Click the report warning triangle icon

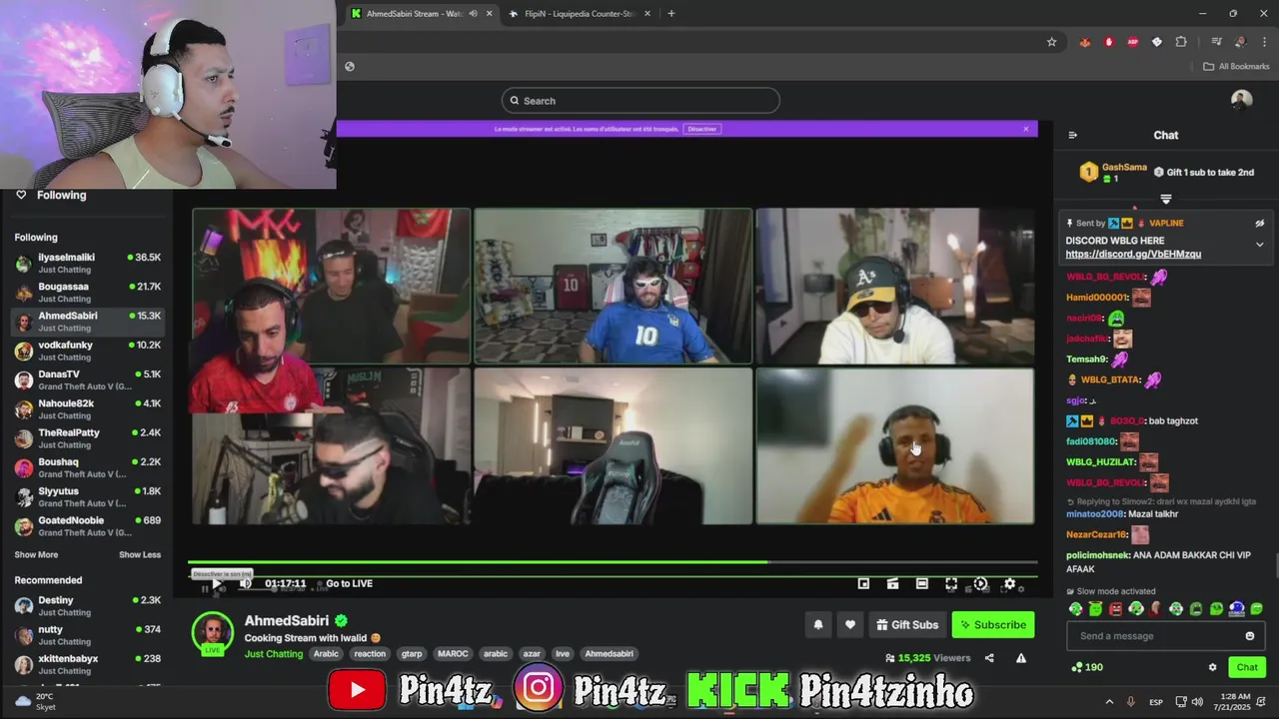1020,658
